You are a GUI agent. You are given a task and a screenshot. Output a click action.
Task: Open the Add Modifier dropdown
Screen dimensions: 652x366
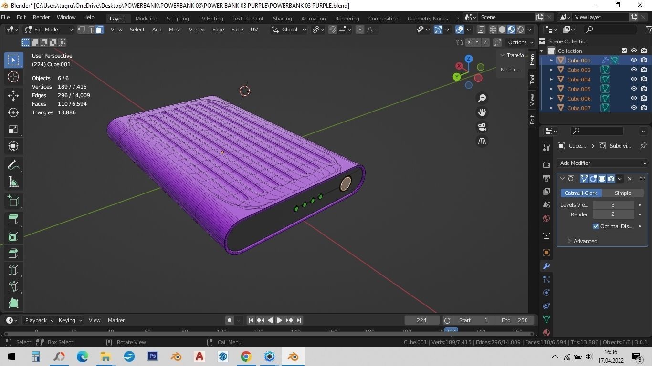[x=602, y=163]
